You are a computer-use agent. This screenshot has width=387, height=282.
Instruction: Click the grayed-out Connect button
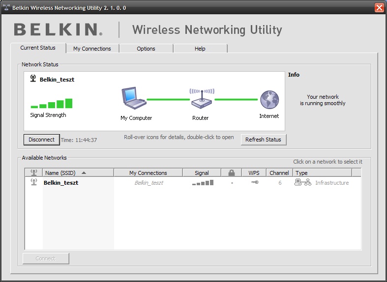pyautogui.click(x=46, y=258)
